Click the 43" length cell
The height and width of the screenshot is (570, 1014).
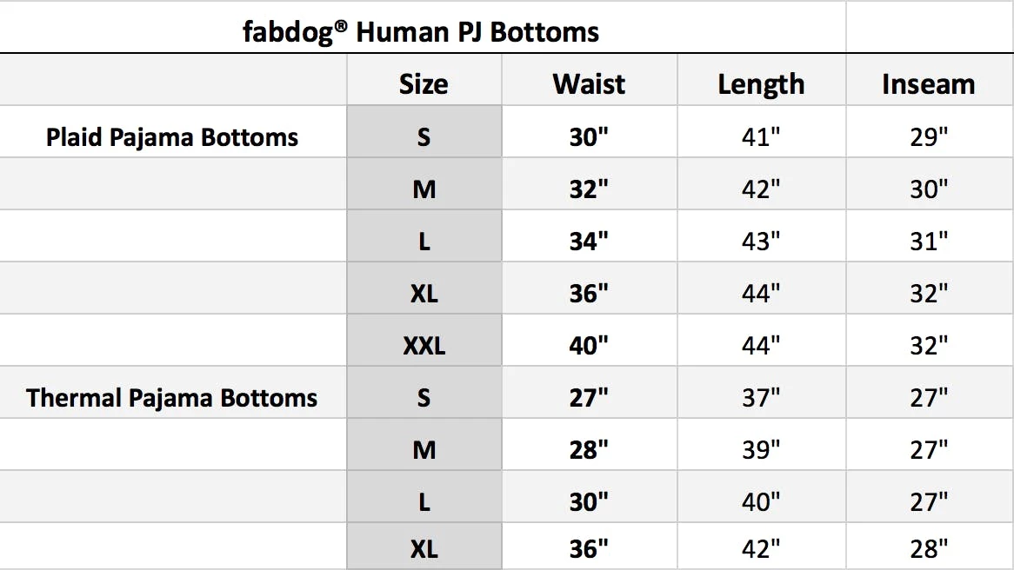pyautogui.click(x=761, y=242)
